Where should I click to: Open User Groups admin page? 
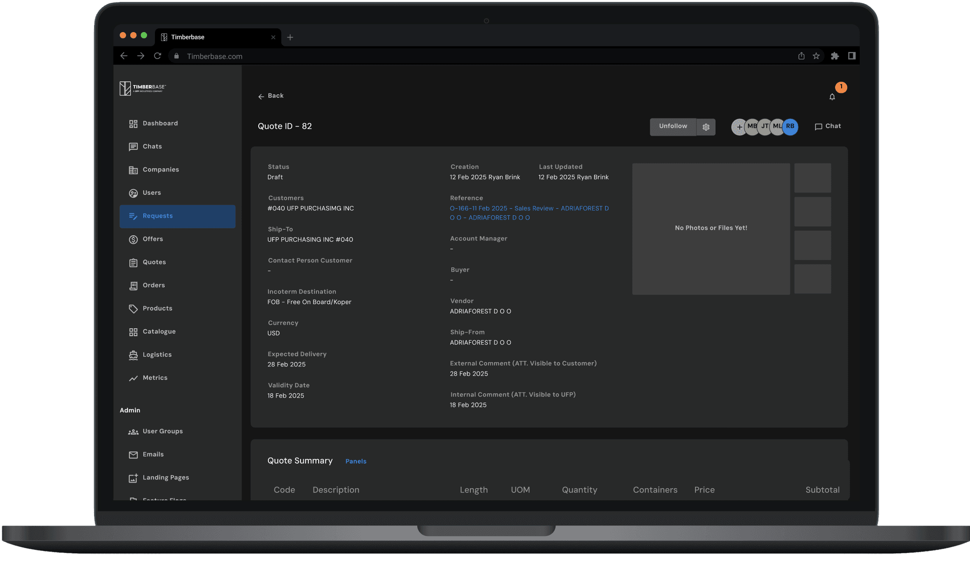pos(162,431)
